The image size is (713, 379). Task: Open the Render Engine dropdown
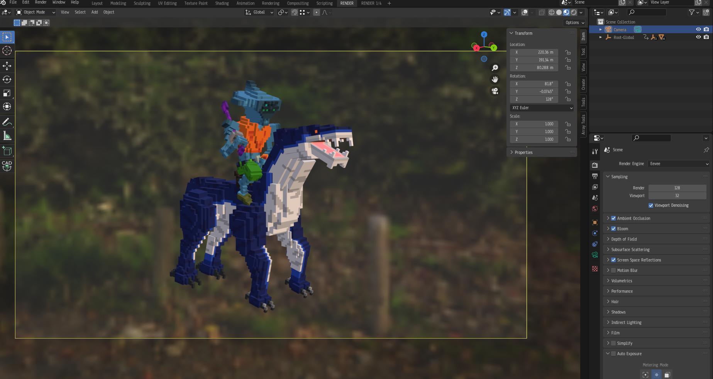679,164
